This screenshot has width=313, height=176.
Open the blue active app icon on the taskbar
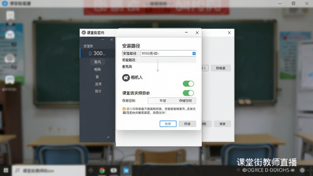(126, 170)
